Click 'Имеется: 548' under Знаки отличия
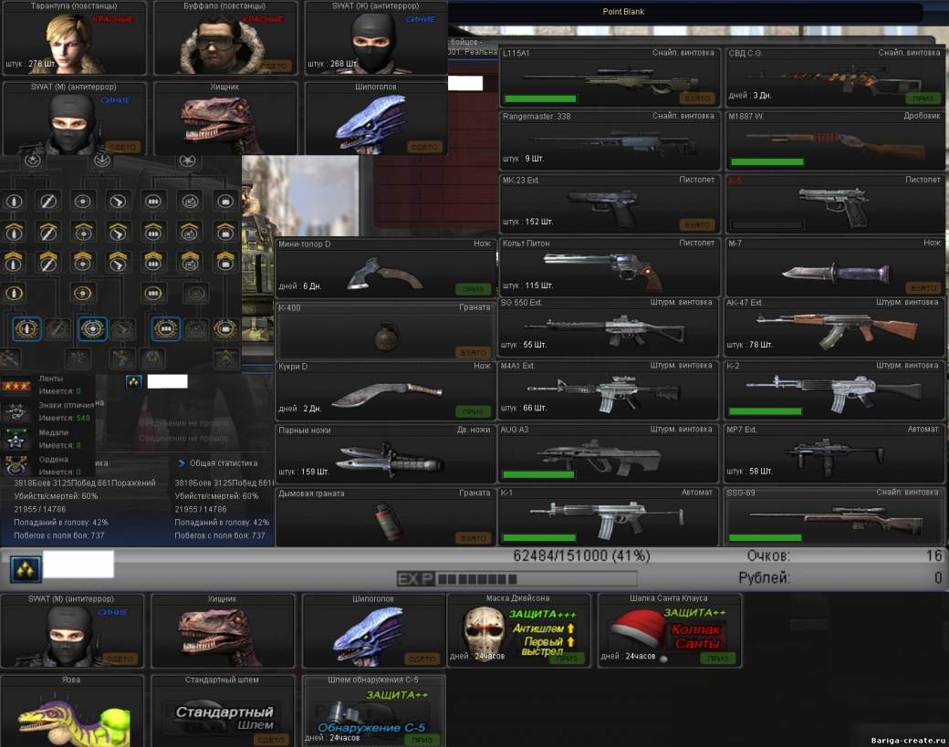The width and height of the screenshot is (949, 747). 64,418
